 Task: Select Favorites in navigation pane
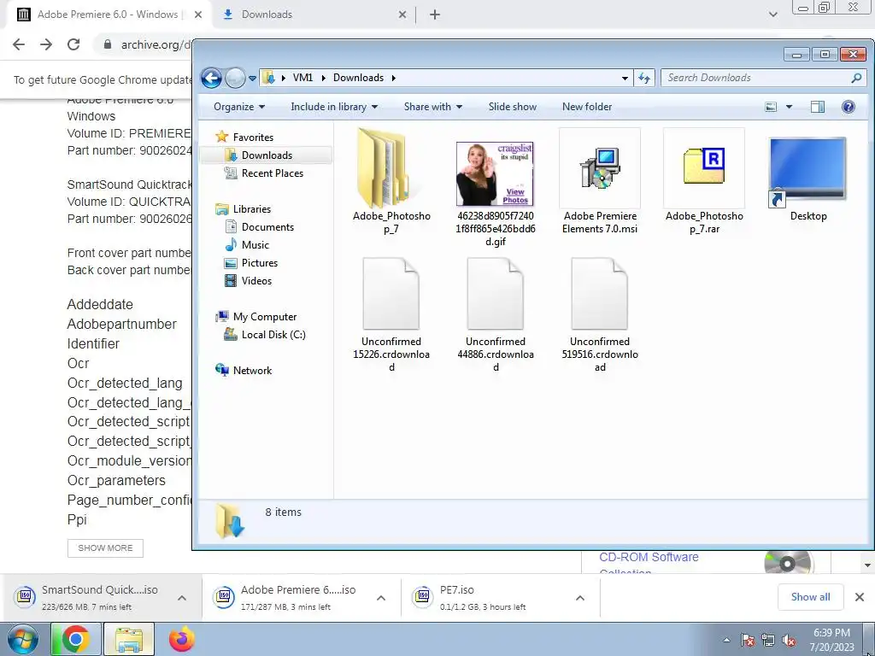tap(253, 138)
